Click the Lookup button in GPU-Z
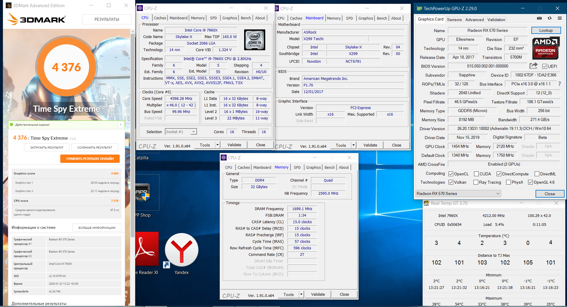This screenshot has width=567, height=307. click(546, 30)
